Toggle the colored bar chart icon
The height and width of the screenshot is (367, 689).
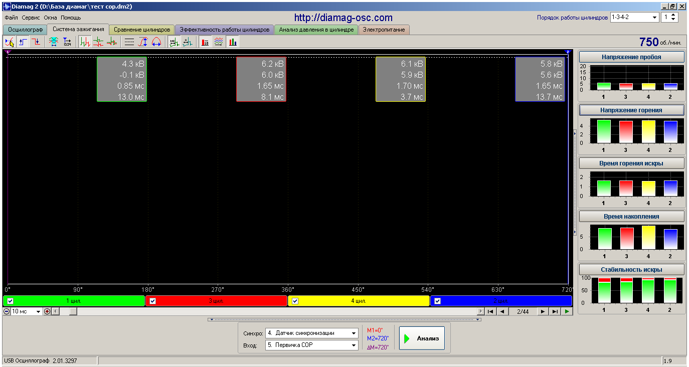(233, 42)
